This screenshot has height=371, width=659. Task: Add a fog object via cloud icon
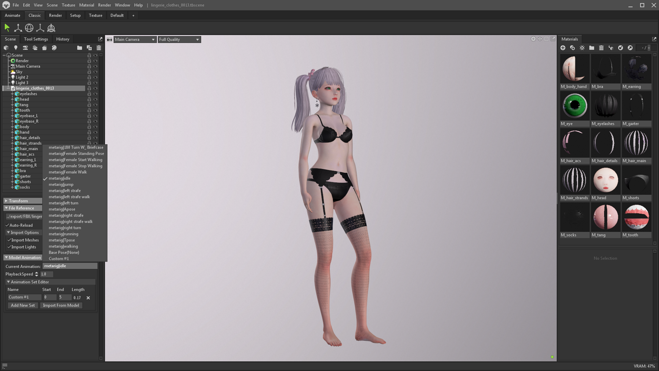(35, 48)
